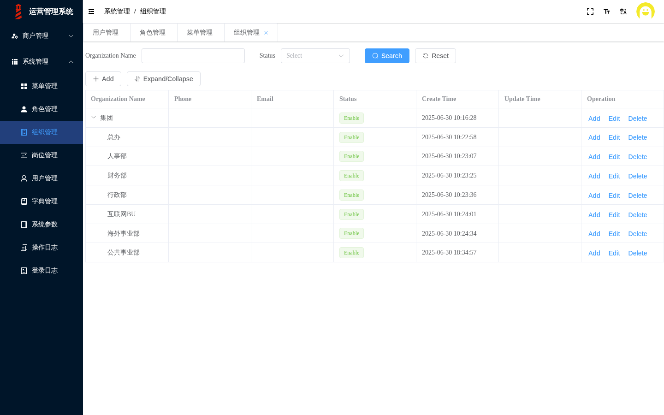This screenshot has width=664, height=415.
Task: Open fullscreen mode icon in header
Action: point(590,12)
